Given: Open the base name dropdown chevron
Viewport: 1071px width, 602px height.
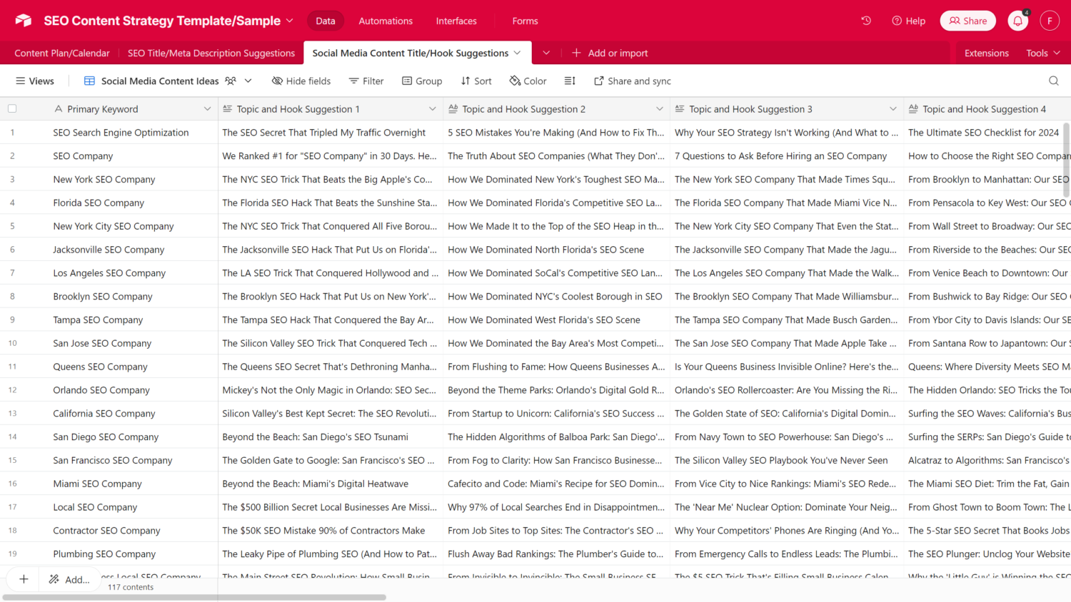Looking at the screenshot, I should coord(290,21).
